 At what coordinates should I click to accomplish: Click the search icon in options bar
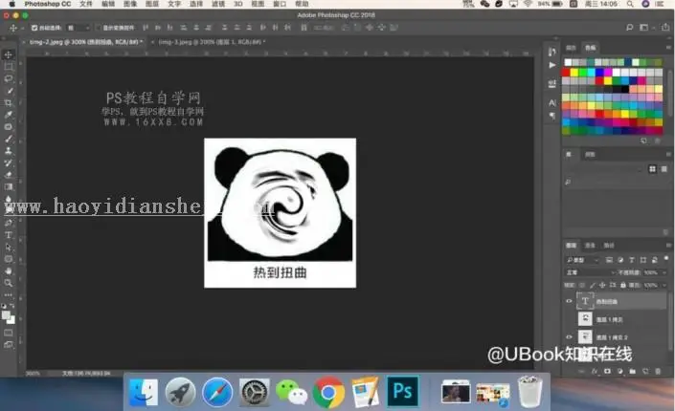[x=629, y=28]
